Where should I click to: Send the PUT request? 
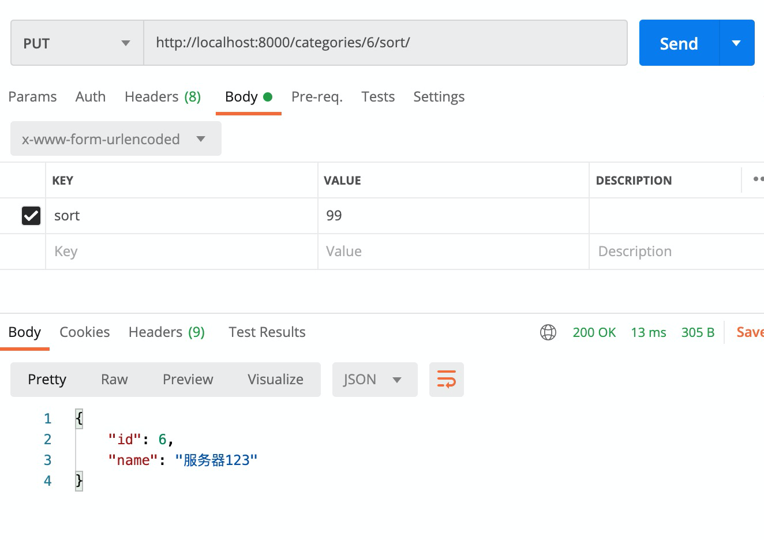679,42
